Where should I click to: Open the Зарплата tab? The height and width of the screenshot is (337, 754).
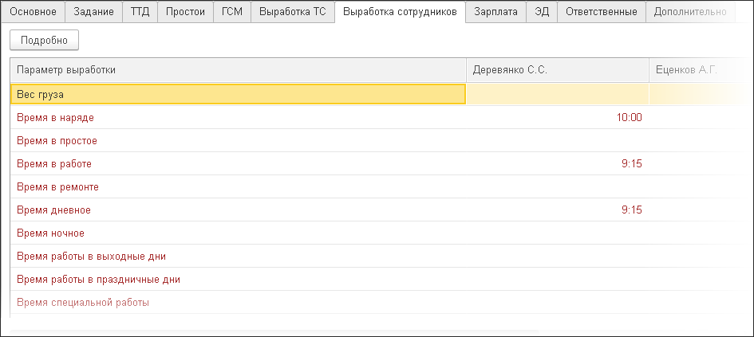[495, 12]
